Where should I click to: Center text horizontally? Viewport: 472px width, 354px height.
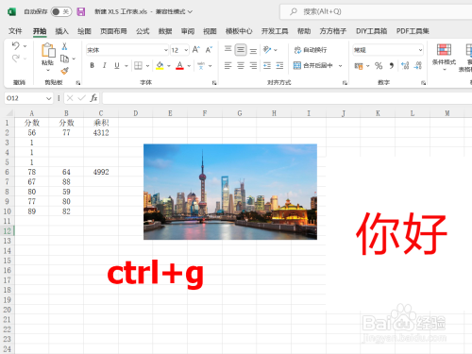click(241, 65)
